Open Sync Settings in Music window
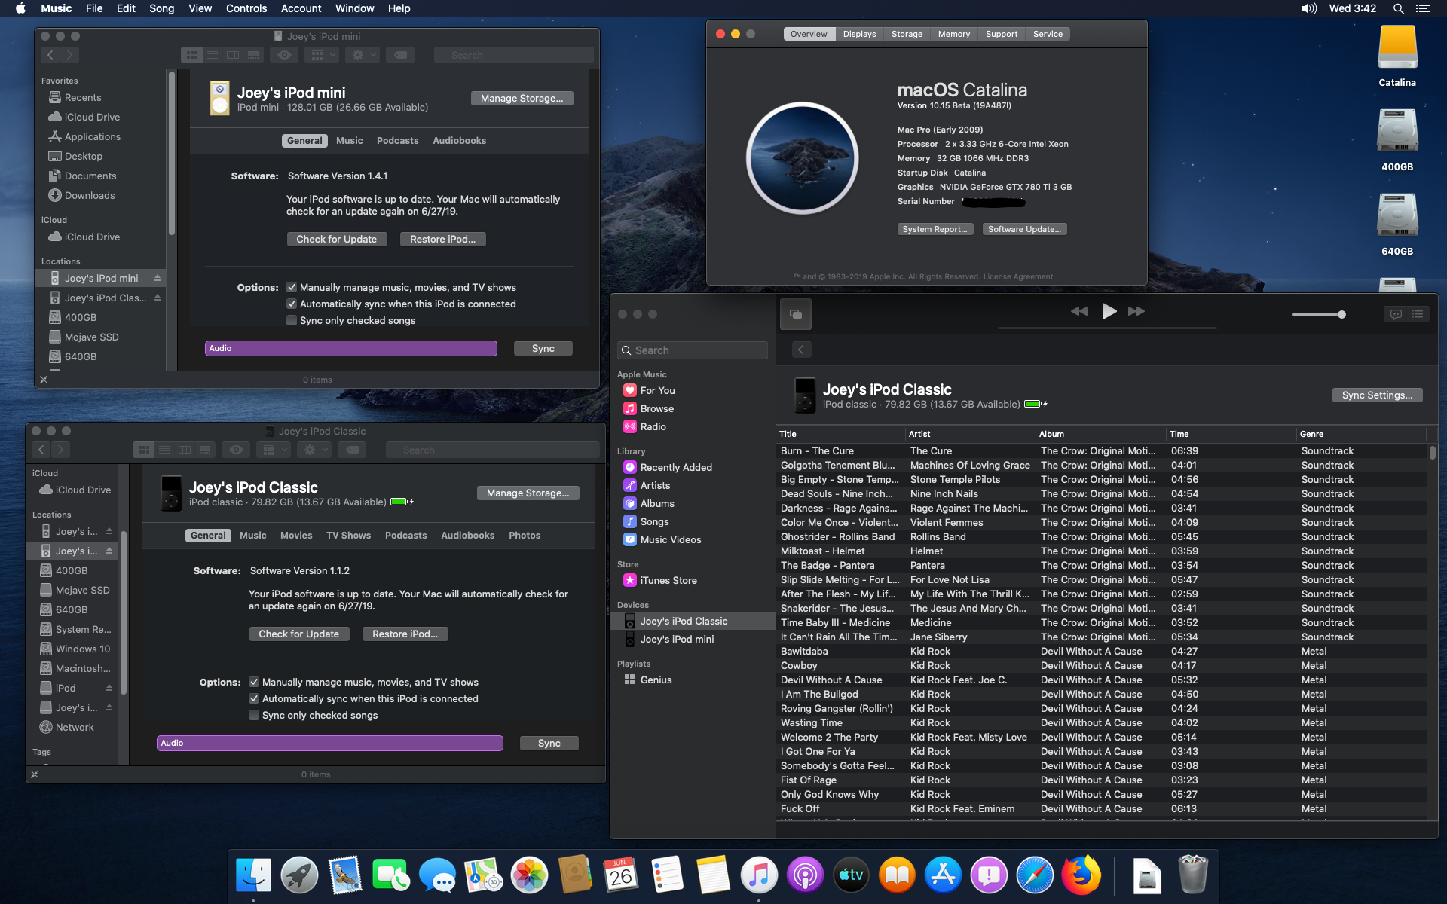 [1377, 395]
